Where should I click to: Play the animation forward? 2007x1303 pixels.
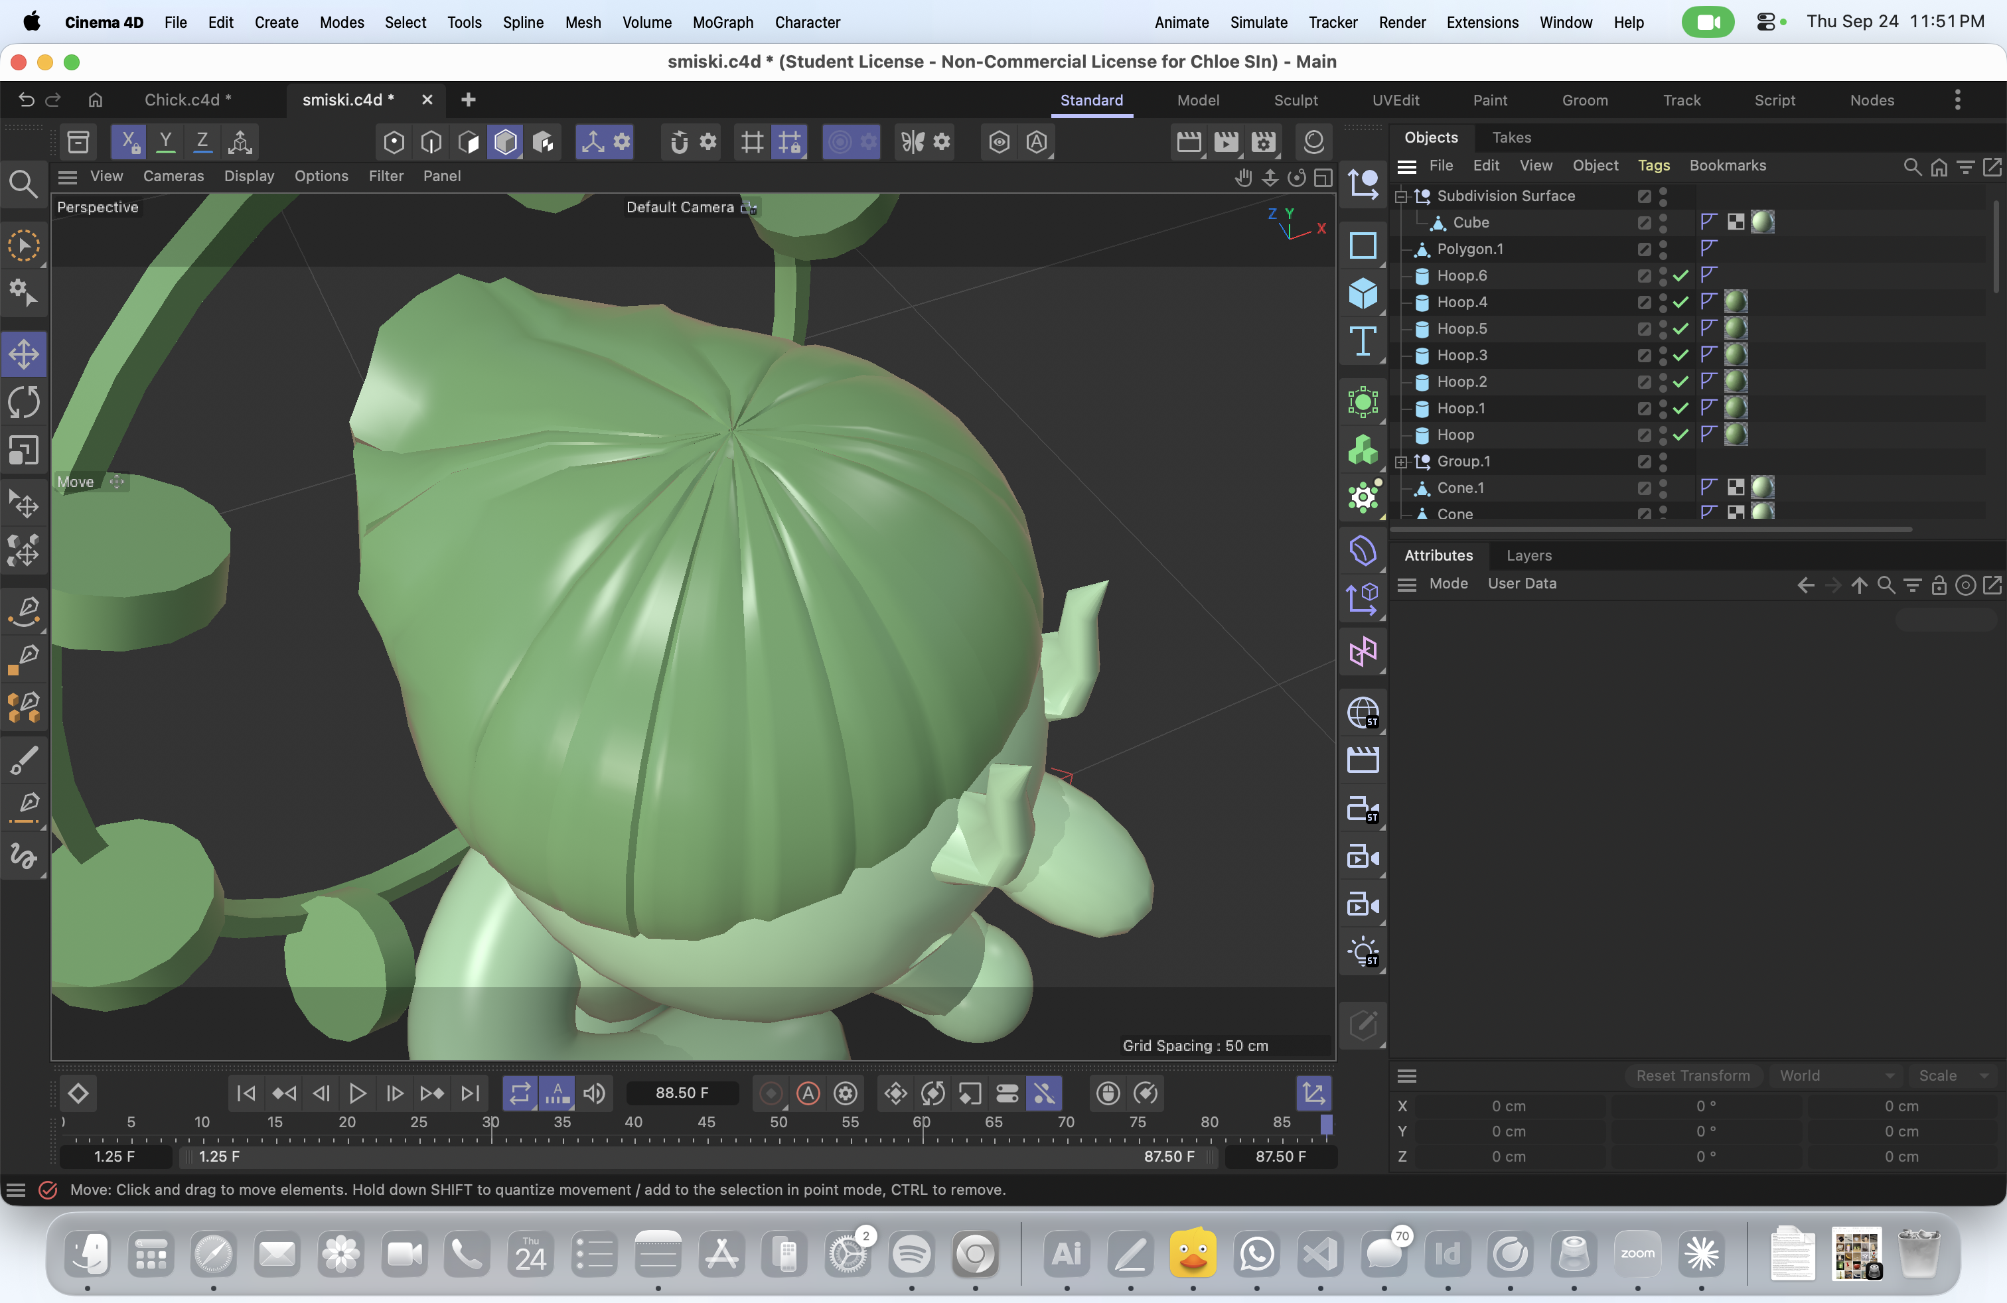tap(358, 1093)
